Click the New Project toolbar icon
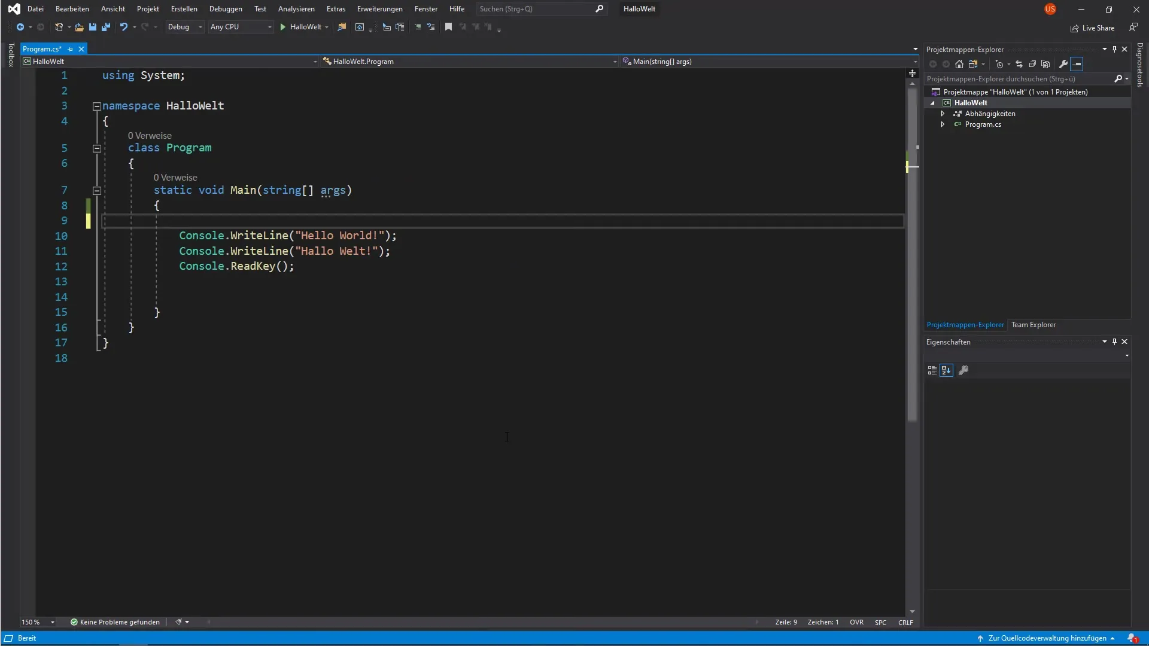 tap(59, 27)
